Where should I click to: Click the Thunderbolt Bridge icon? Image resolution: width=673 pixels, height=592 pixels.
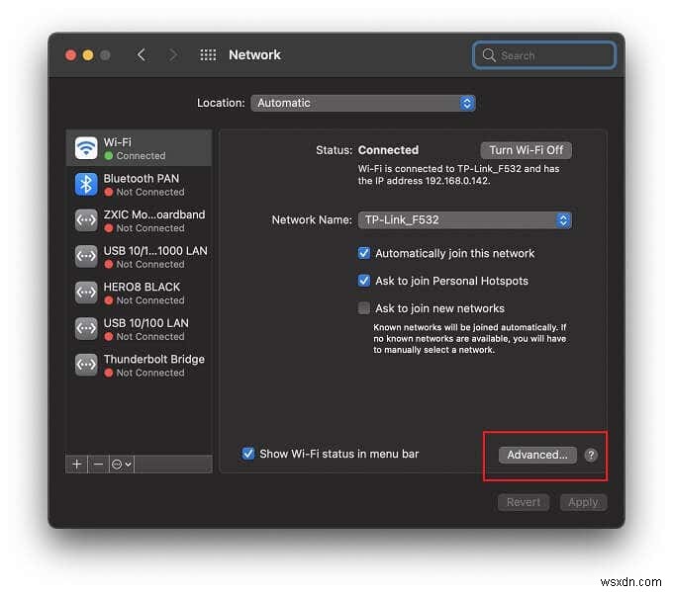click(86, 365)
